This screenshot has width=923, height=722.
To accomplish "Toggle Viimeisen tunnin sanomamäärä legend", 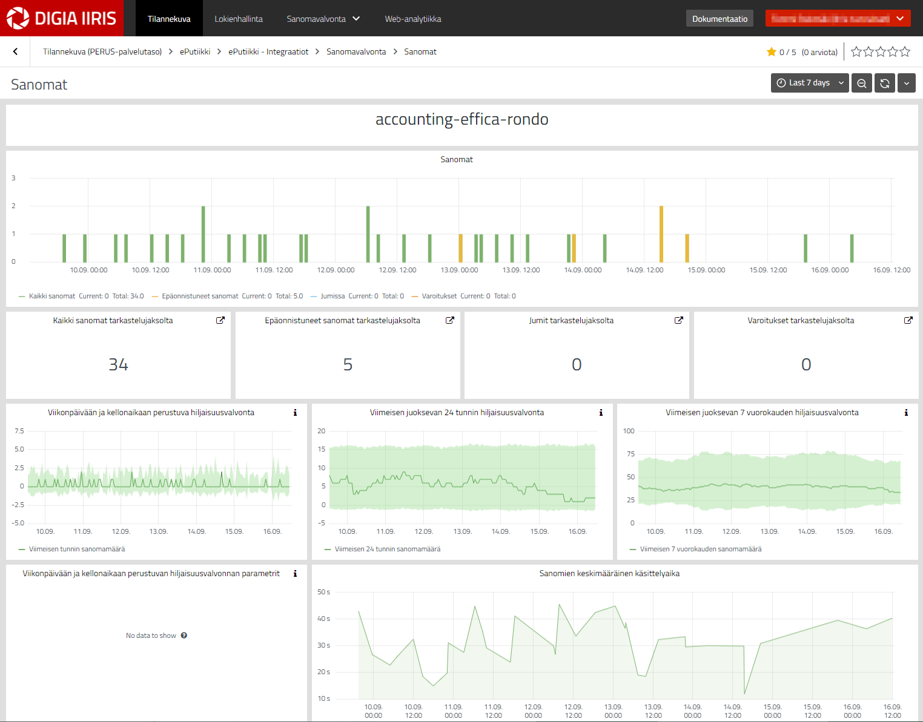I will coord(77,549).
